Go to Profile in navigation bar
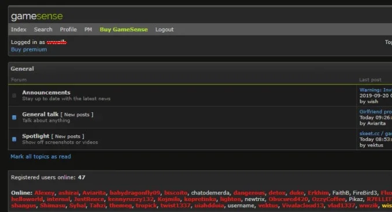Viewport: 392px width, 212px height. click(68, 30)
